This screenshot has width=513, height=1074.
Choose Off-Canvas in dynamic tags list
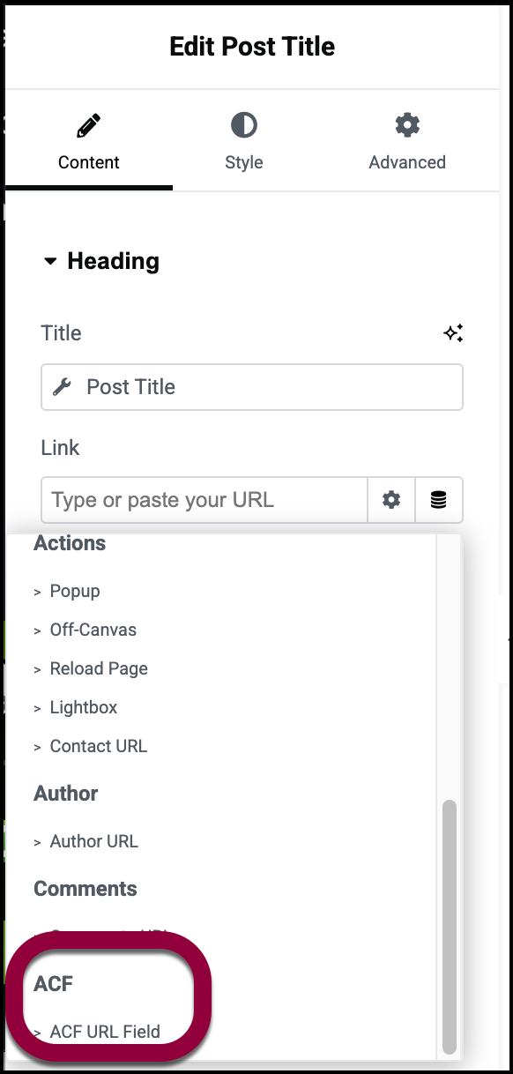point(93,630)
